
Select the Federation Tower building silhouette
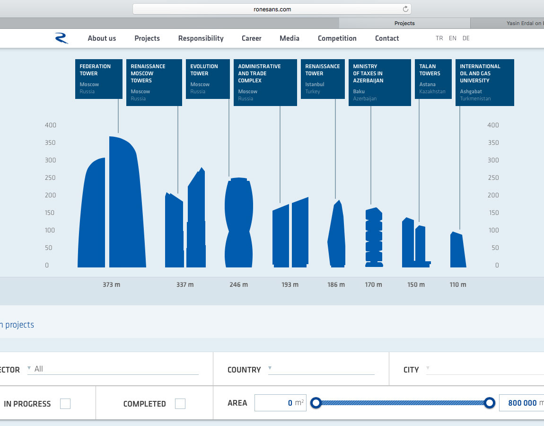(x=112, y=202)
